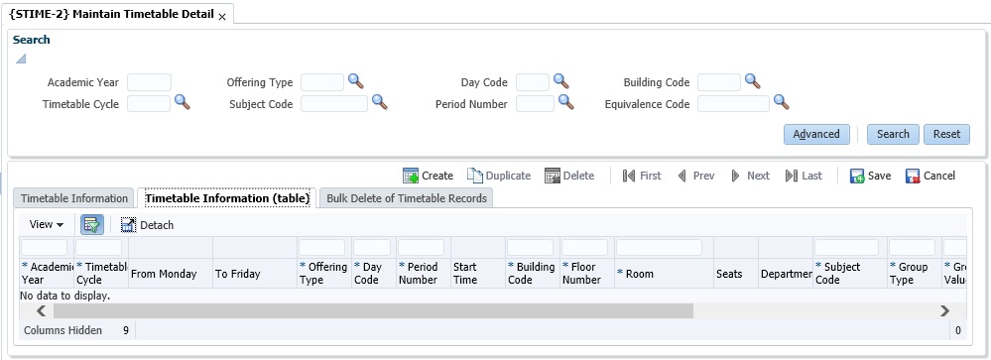Sort by the Start Time column header
991x360 pixels.
[478, 274]
